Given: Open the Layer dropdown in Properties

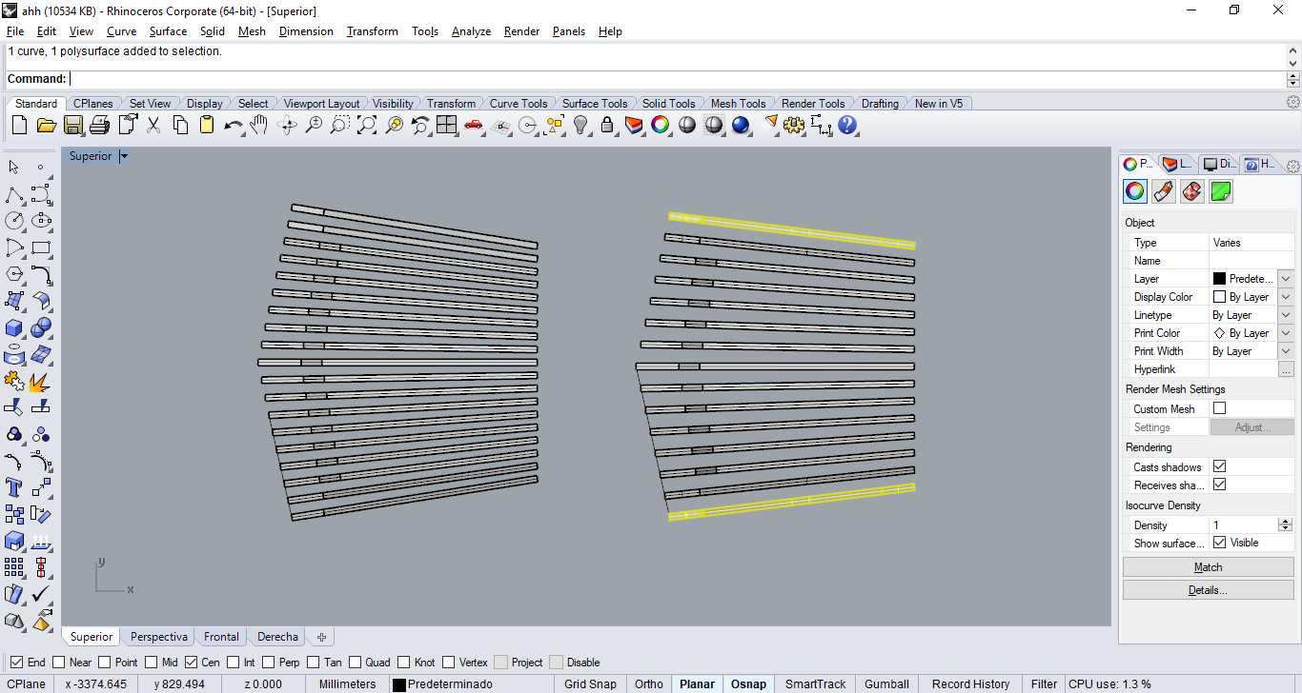Looking at the screenshot, I should [x=1285, y=279].
